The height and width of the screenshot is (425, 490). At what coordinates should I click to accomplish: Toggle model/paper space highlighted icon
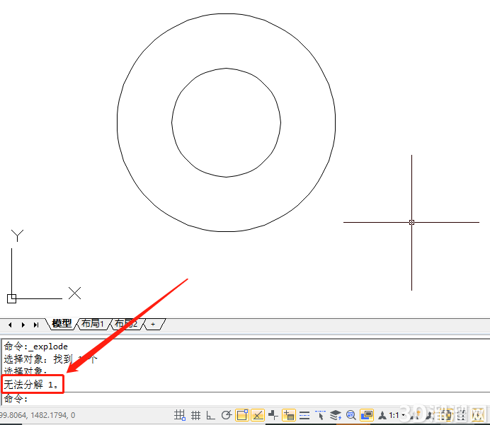pos(367,415)
